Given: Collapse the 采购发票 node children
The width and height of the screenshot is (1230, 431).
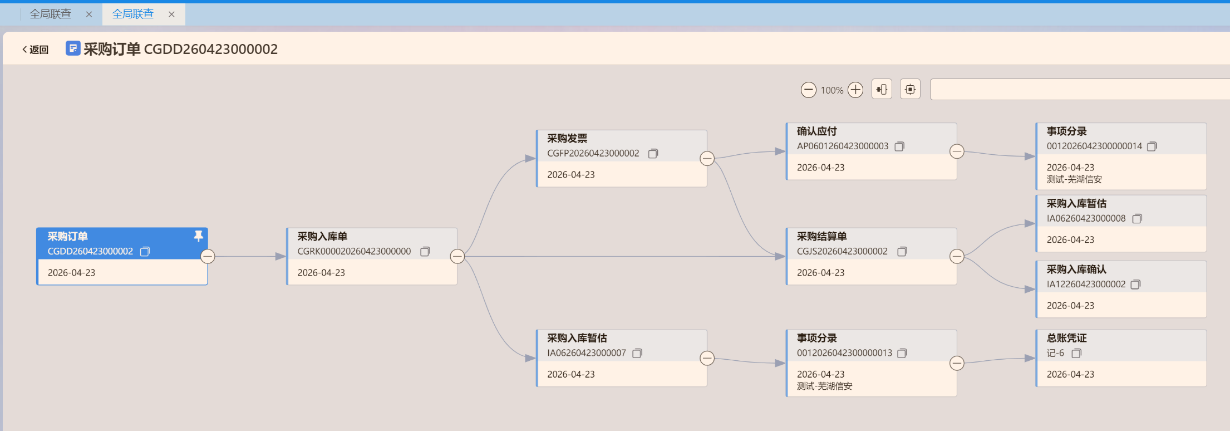Looking at the screenshot, I should coord(707,159).
